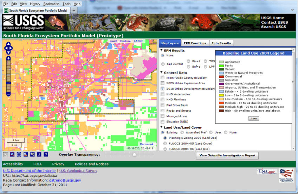Screen dimensions: 299x194
Task: Zoom out with the bottom minus button on map
Action: click(8, 94)
